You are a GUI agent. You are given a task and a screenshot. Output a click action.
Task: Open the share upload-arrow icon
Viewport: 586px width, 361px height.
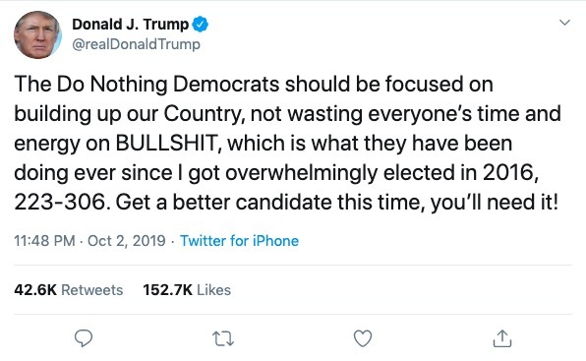coord(502,338)
